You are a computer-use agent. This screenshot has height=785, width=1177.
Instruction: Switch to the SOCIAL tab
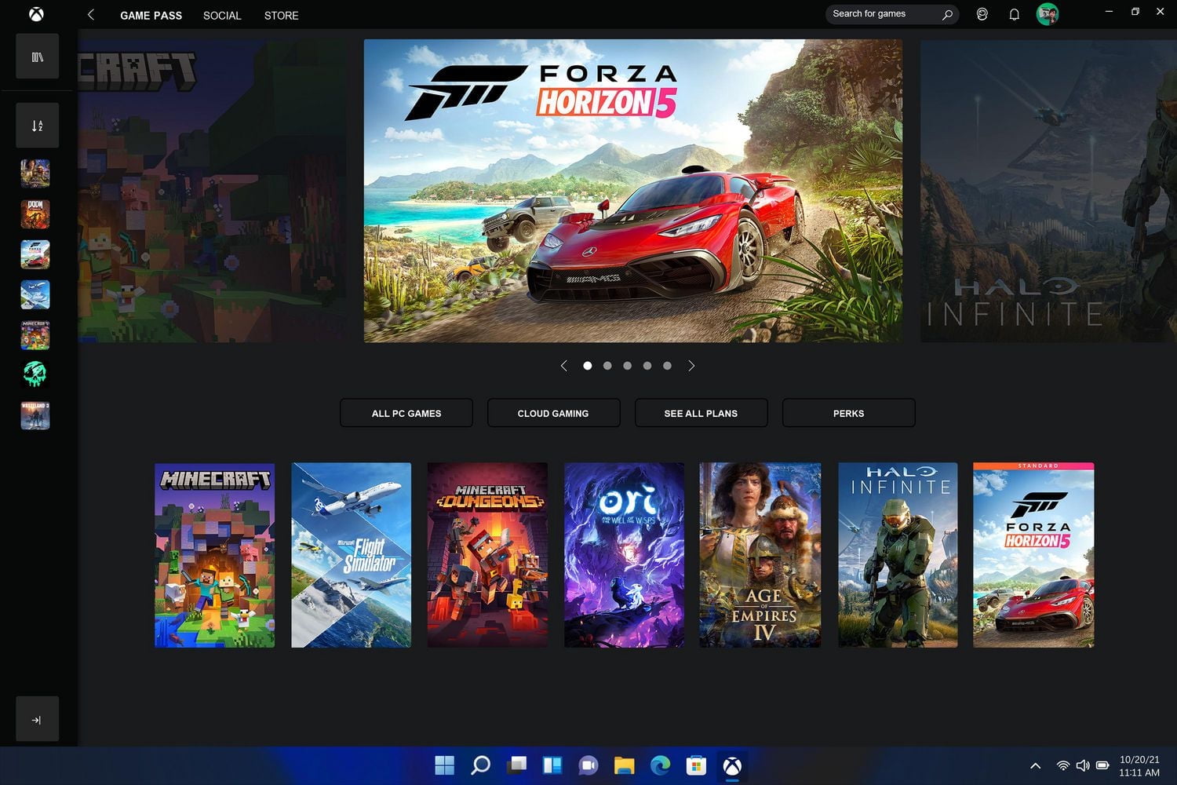point(222,16)
